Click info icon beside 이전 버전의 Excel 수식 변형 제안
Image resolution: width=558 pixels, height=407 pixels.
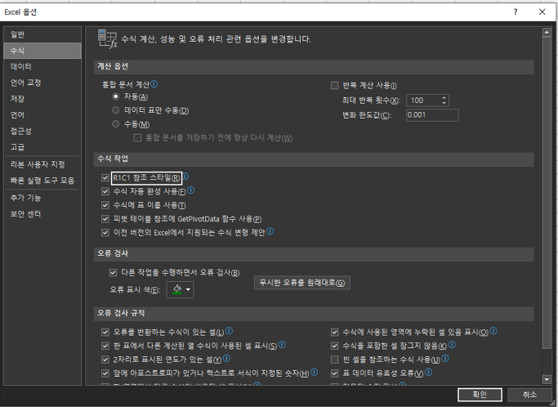pos(270,231)
